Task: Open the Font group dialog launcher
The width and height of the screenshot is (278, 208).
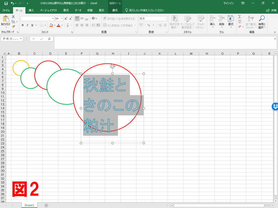Action: point(72,32)
